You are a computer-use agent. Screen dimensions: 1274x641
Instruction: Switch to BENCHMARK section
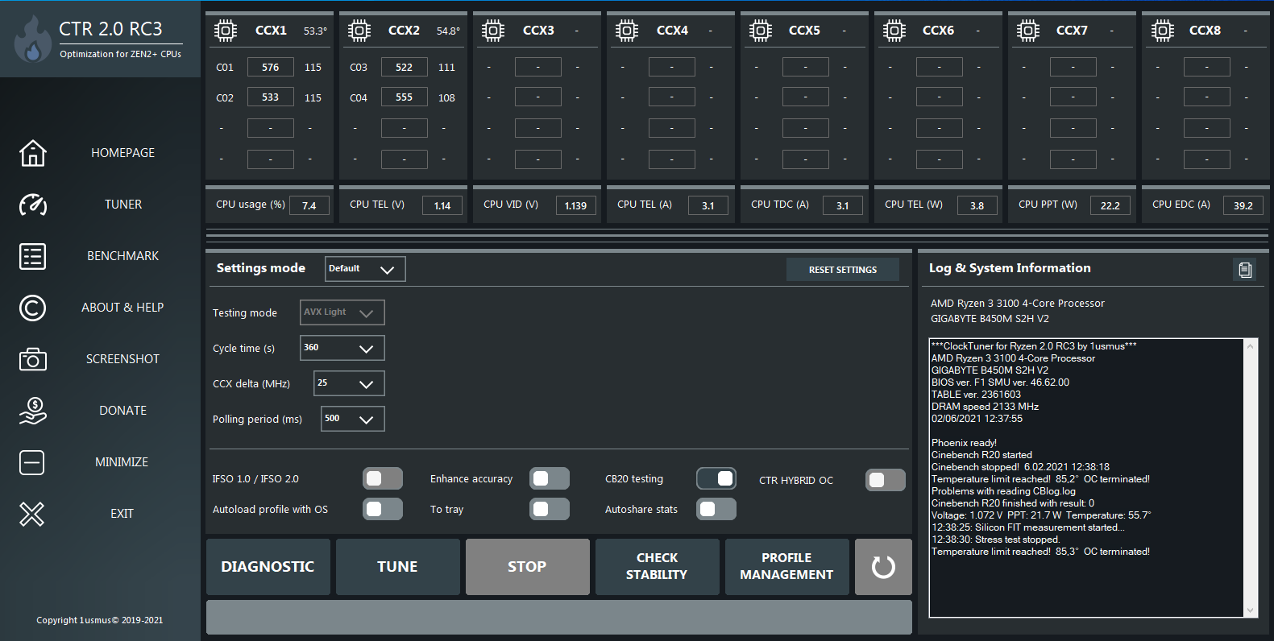(x=123, y=256)
